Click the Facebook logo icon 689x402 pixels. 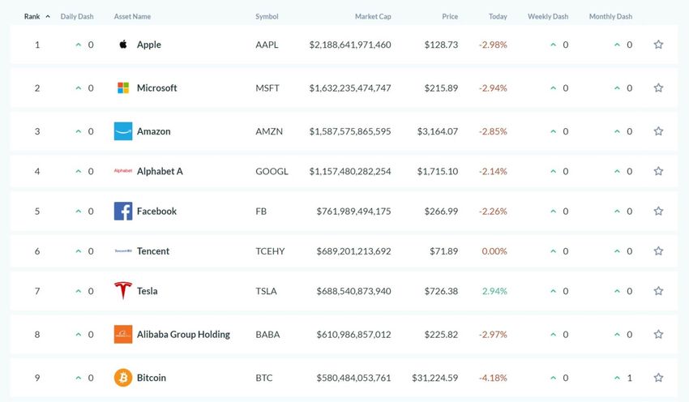pos(123,212)
